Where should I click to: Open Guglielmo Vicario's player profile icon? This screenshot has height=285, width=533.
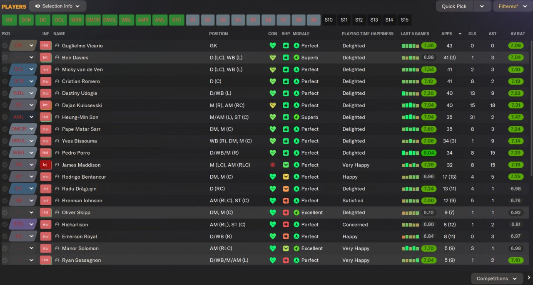click(x=57, y=46)
